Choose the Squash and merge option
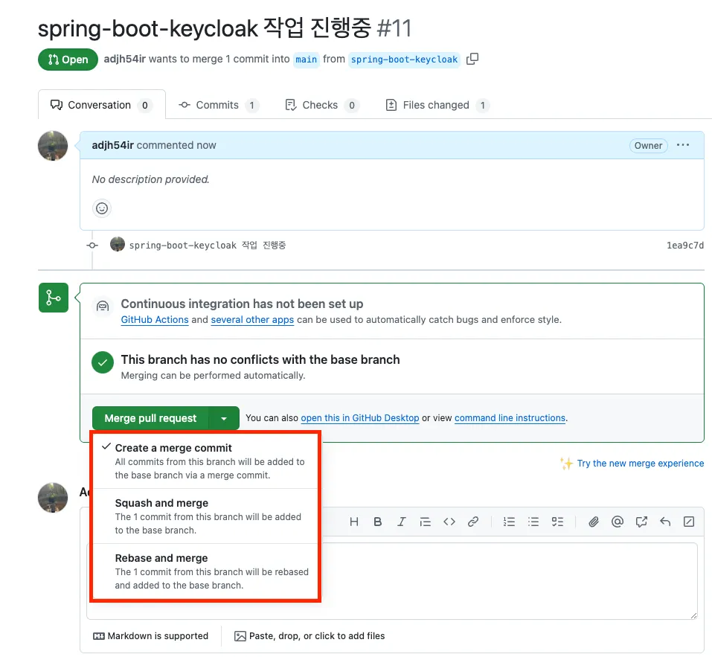The image size is (712, 657). coord(205,516)
